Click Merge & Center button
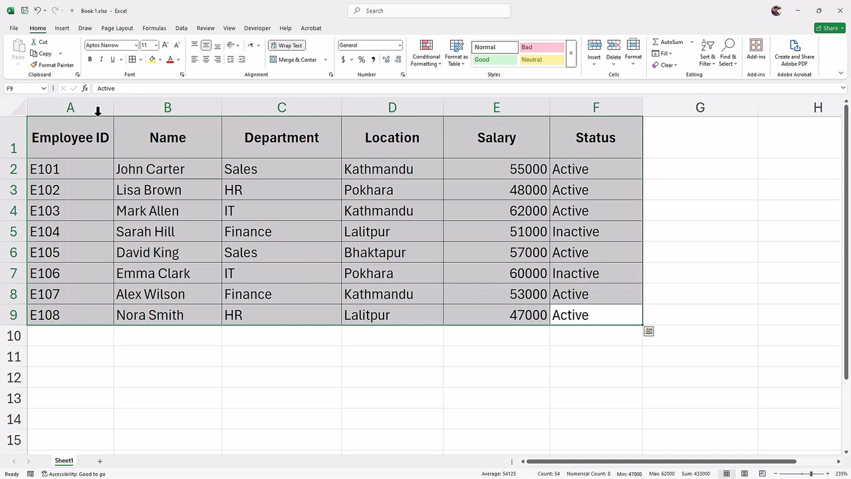 click(294, 60)
